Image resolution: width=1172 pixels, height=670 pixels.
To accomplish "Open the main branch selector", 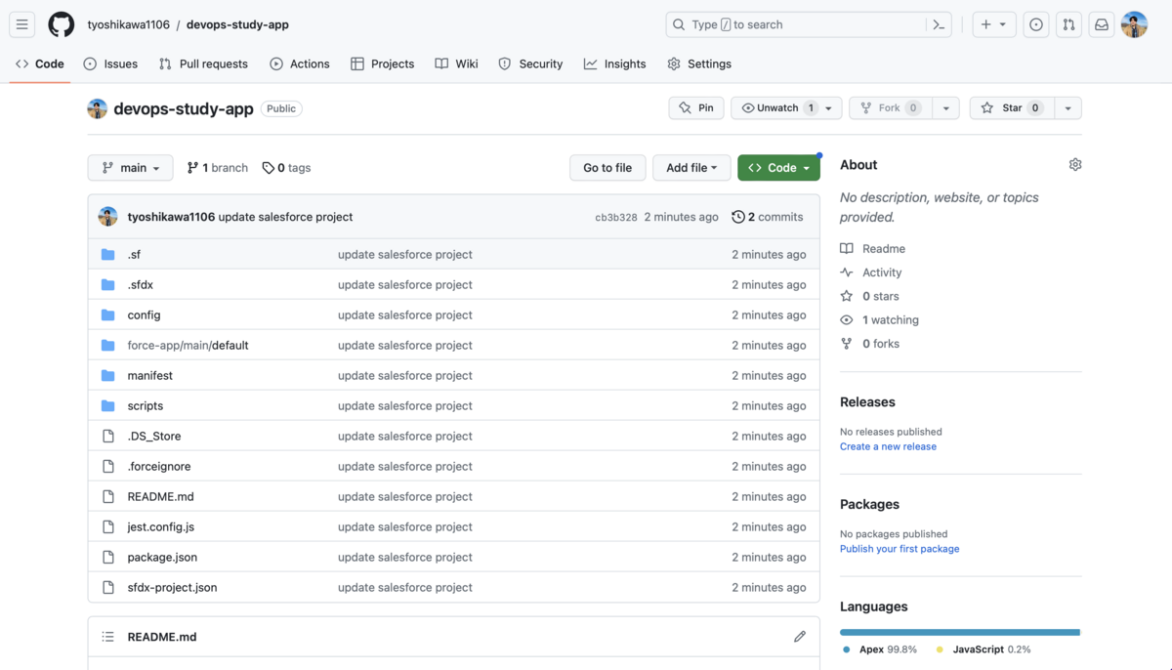I will pos(130,167).
